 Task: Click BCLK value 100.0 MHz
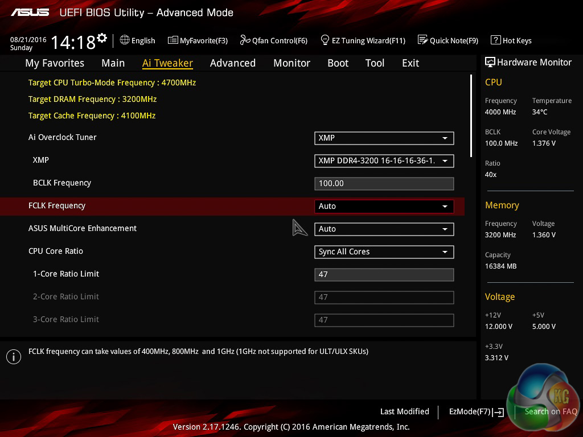(x=501, y=143)
